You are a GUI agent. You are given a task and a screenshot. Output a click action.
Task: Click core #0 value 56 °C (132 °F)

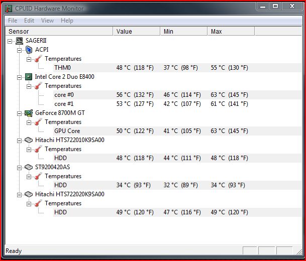(135, 95)
